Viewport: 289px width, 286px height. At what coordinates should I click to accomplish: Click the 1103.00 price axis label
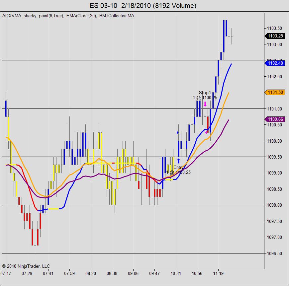pos(274,44)
